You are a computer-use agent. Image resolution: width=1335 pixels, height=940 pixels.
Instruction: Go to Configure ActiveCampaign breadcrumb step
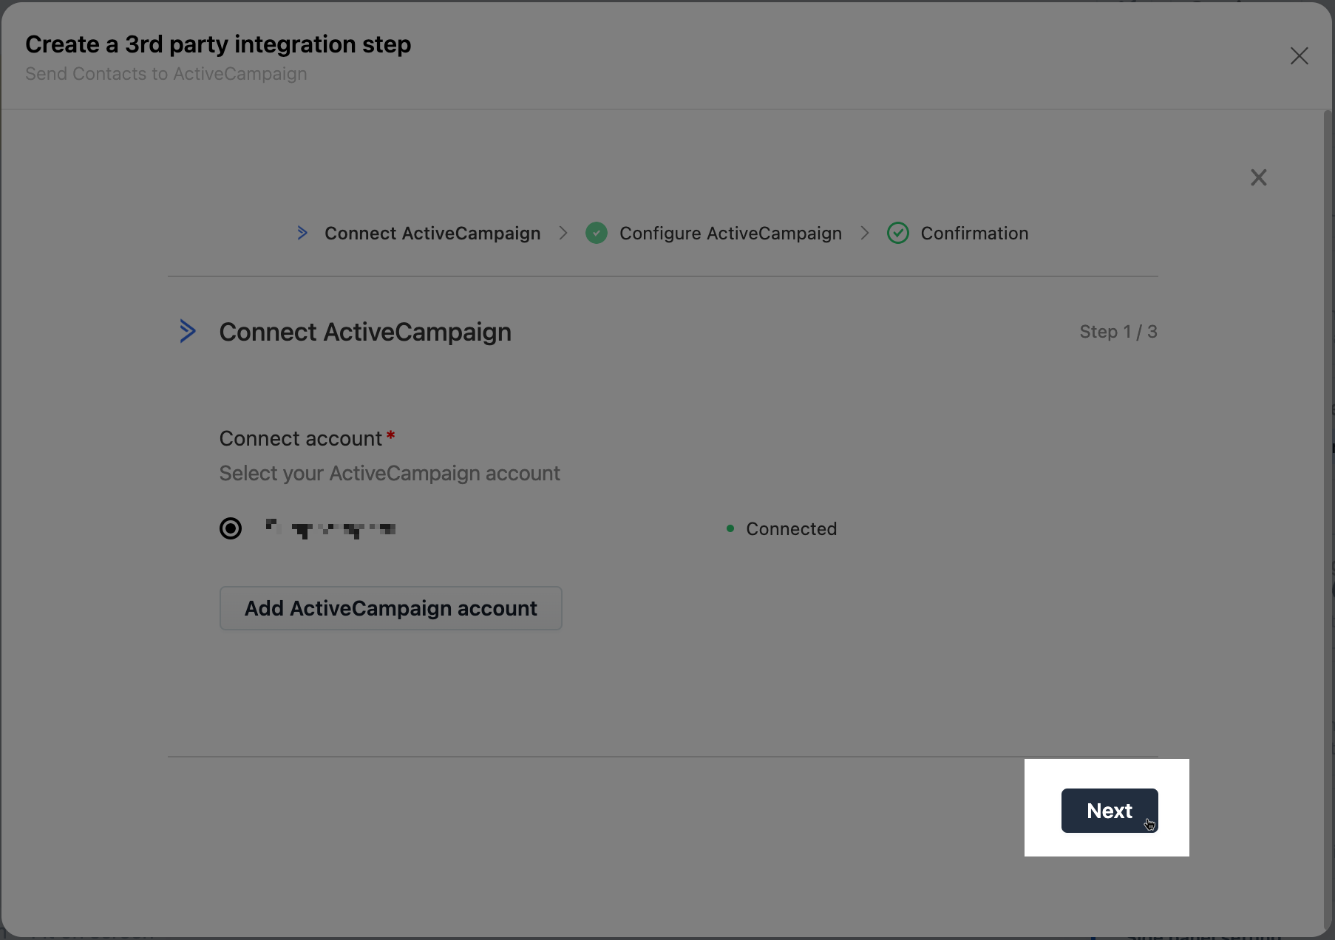pos(730,234)
